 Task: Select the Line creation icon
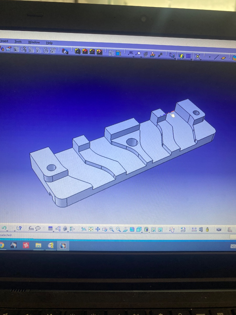click(216, 57)
